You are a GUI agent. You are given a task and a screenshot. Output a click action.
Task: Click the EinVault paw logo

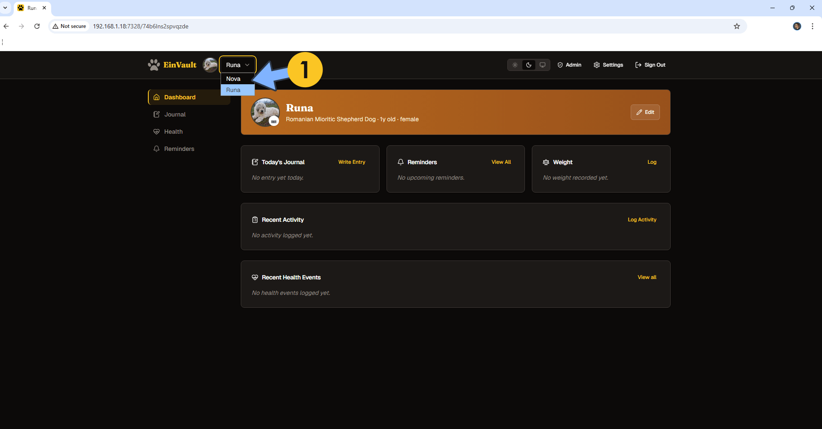[x=154, y=65]
